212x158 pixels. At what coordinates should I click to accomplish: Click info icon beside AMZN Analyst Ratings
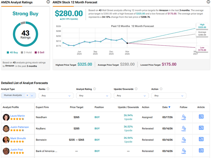tap(48, 2)
